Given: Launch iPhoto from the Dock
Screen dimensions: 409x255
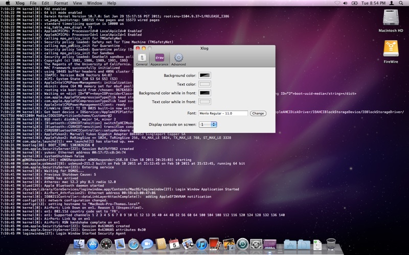Looking at the screenshot, I should pyautogui.click(x=229, y=244).
